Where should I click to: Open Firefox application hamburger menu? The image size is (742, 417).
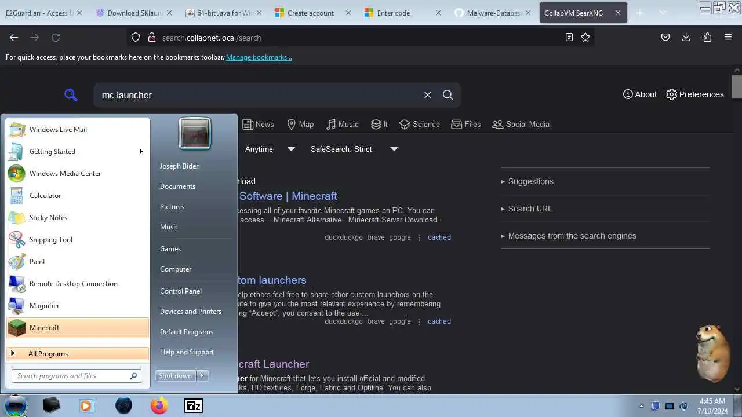click(x=728, y=37)
